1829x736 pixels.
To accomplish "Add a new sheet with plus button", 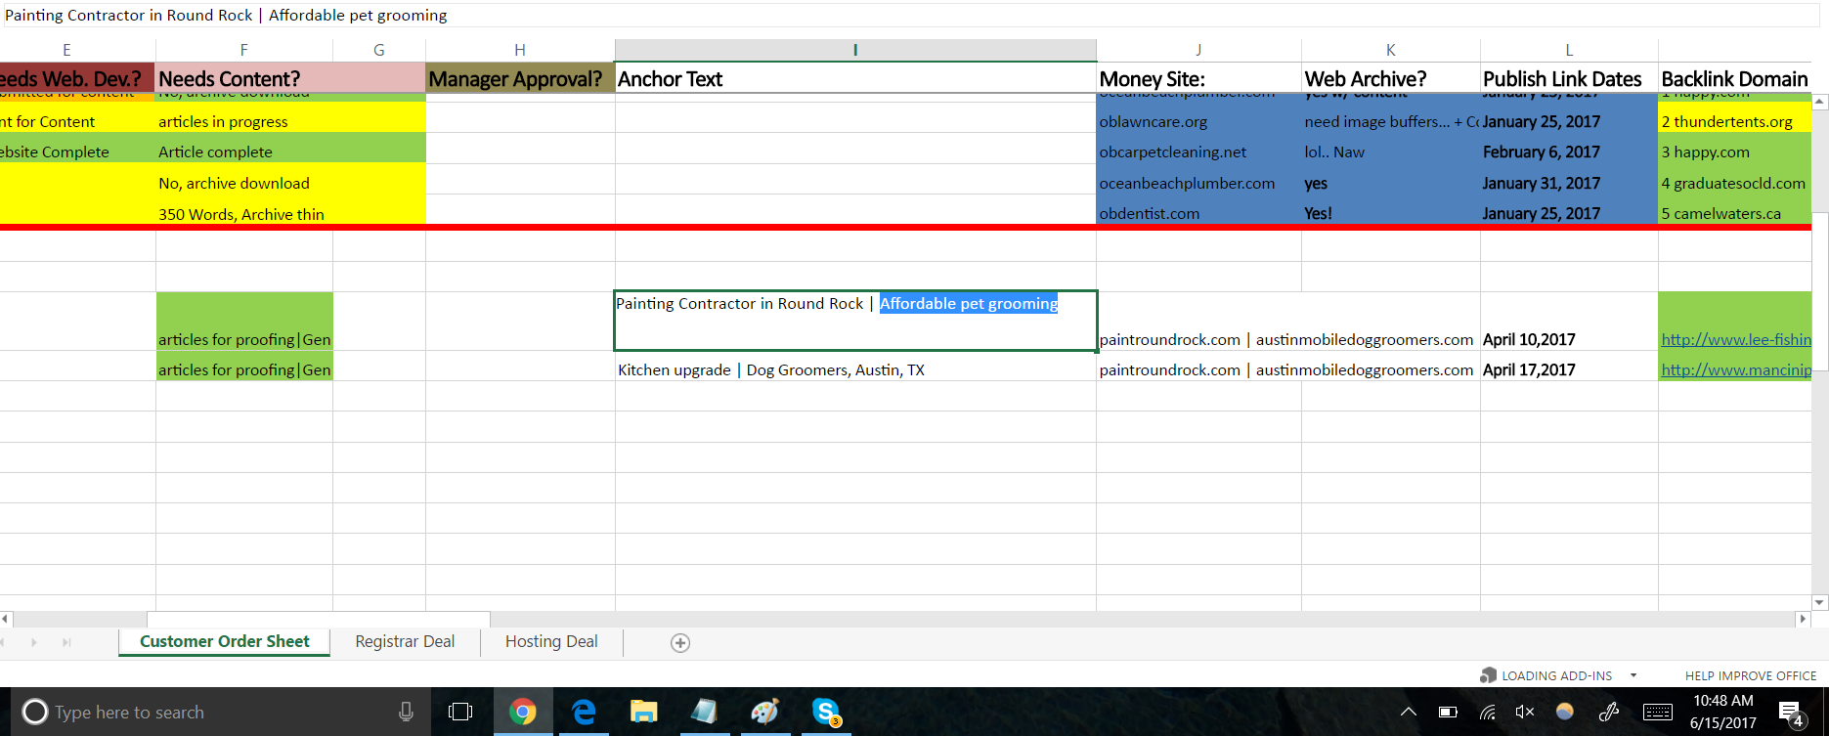I will pos(680,642).
